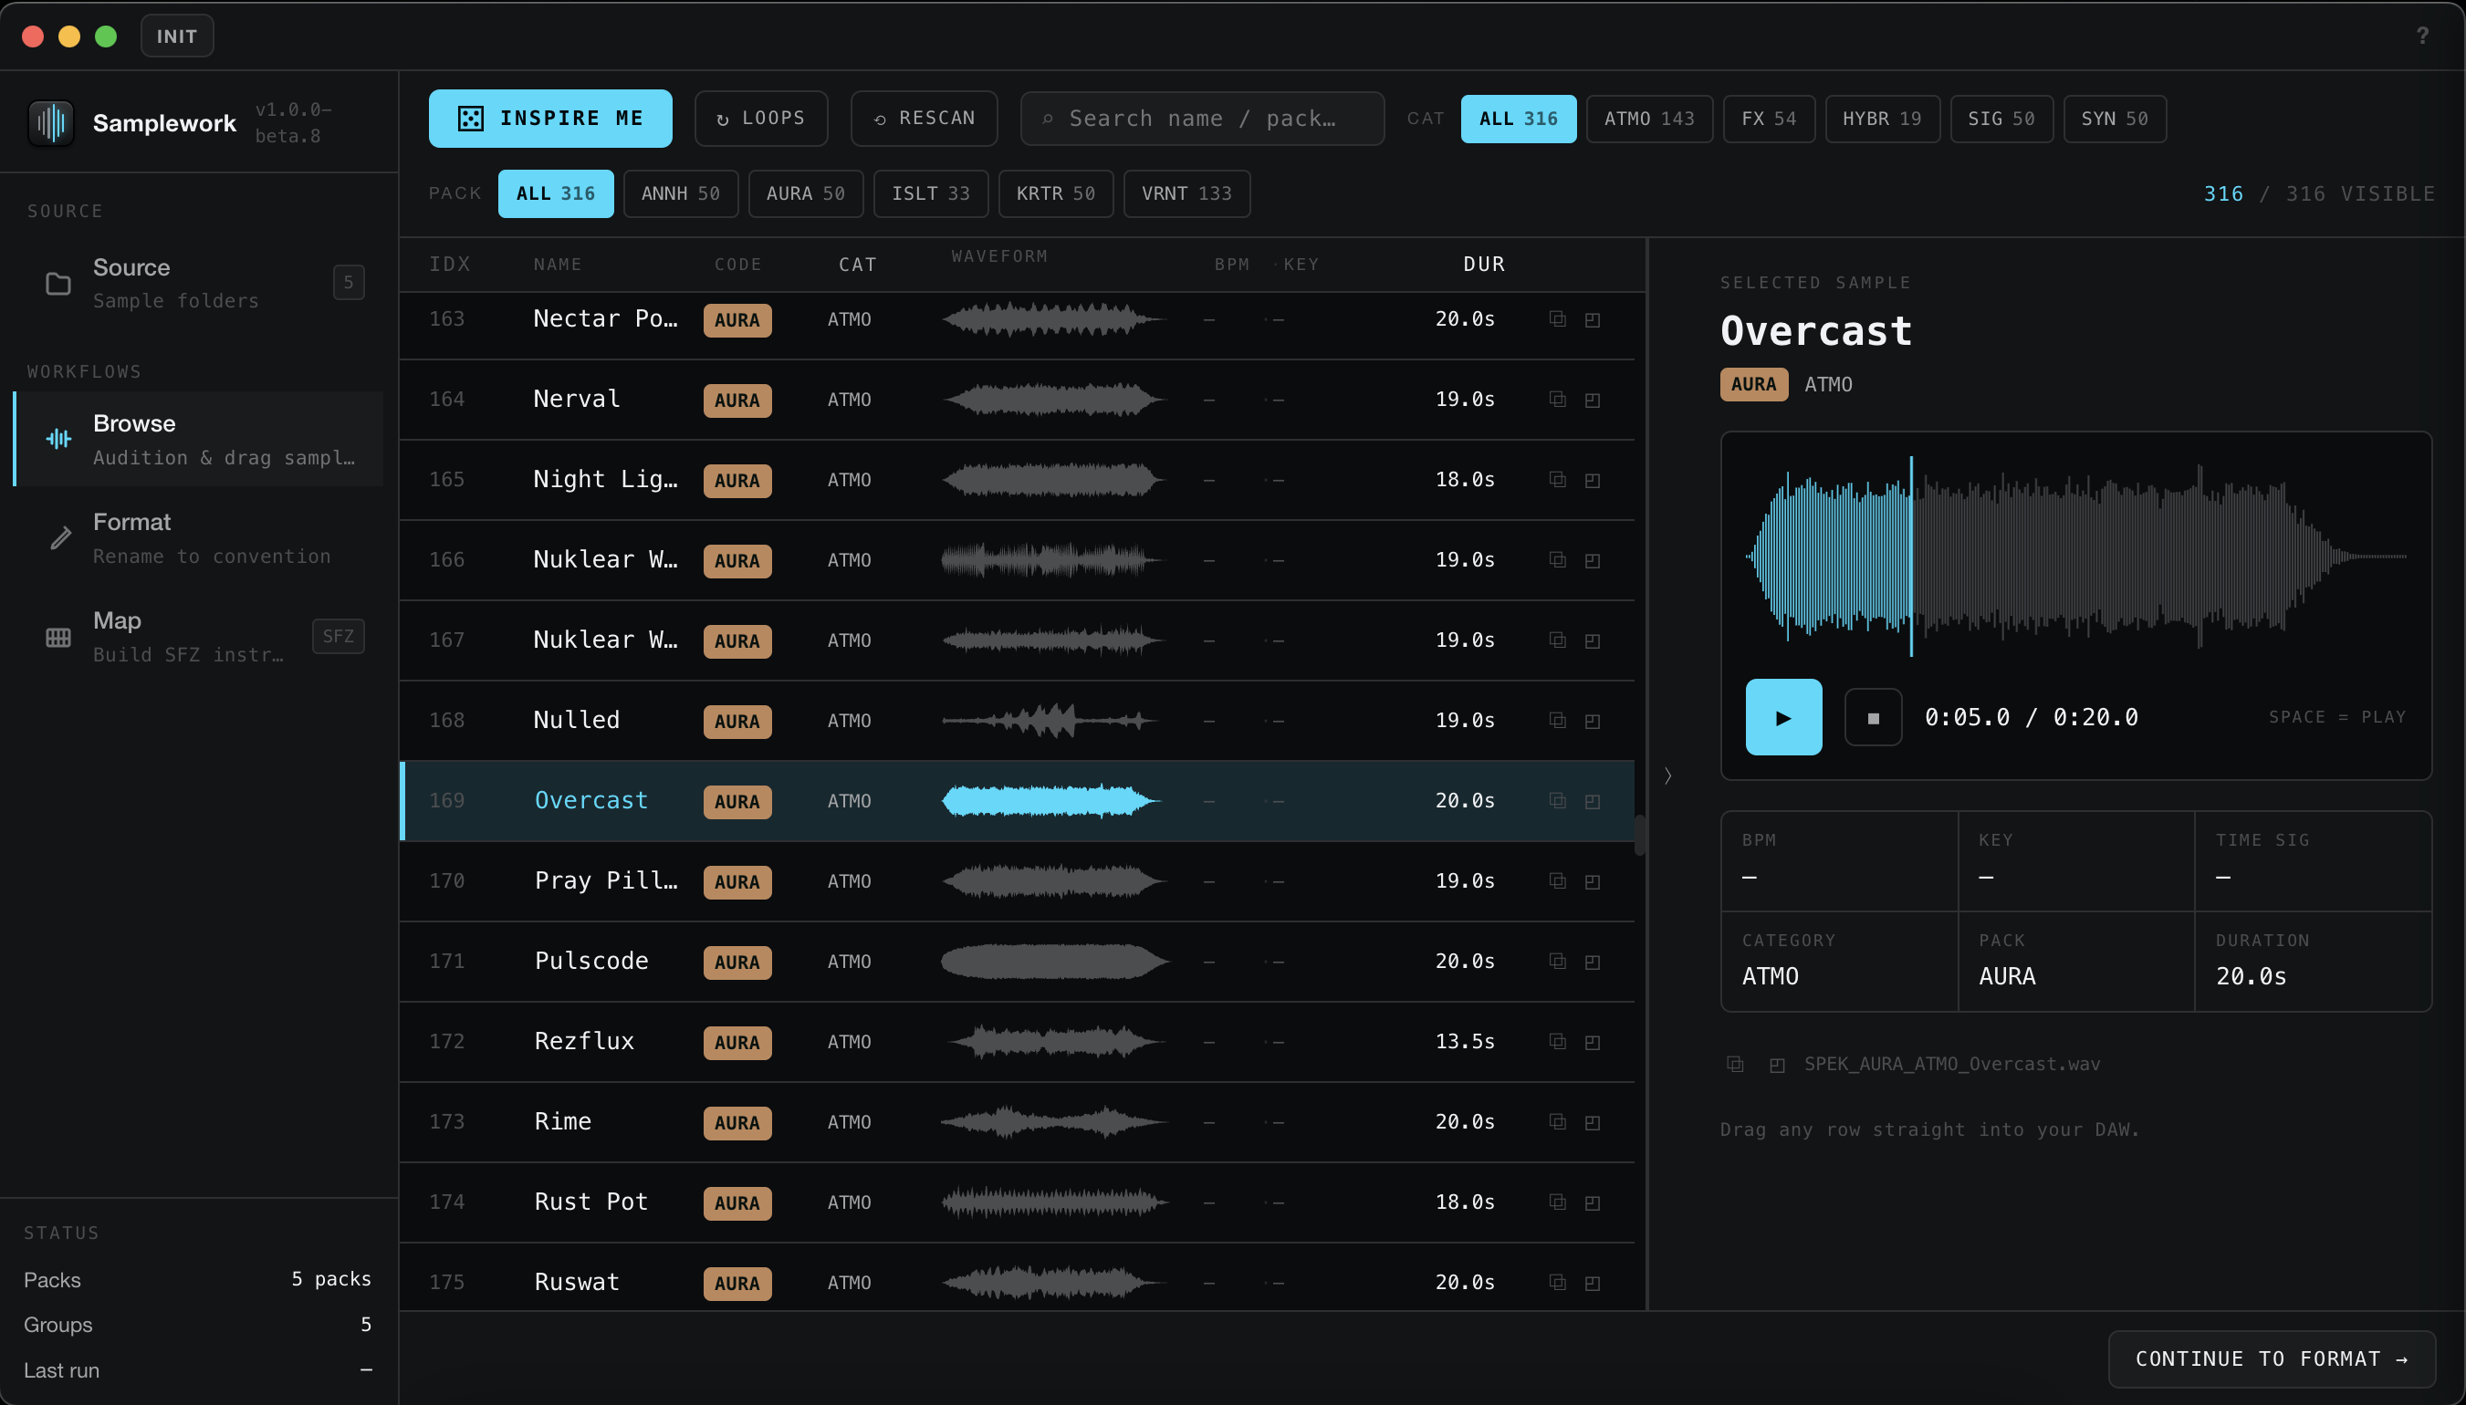Focus the Search name / pack field
The width and height of the screenshot is (2466, 1405).
pyautogui.click(x=1202, y=118)
